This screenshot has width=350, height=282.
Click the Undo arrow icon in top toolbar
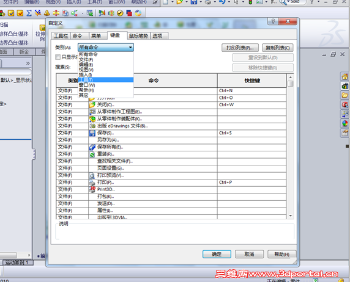click(222, 2)
